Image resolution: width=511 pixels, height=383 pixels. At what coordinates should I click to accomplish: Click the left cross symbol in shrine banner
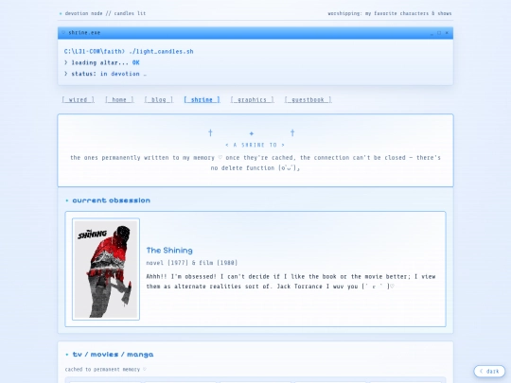point(210,132)
